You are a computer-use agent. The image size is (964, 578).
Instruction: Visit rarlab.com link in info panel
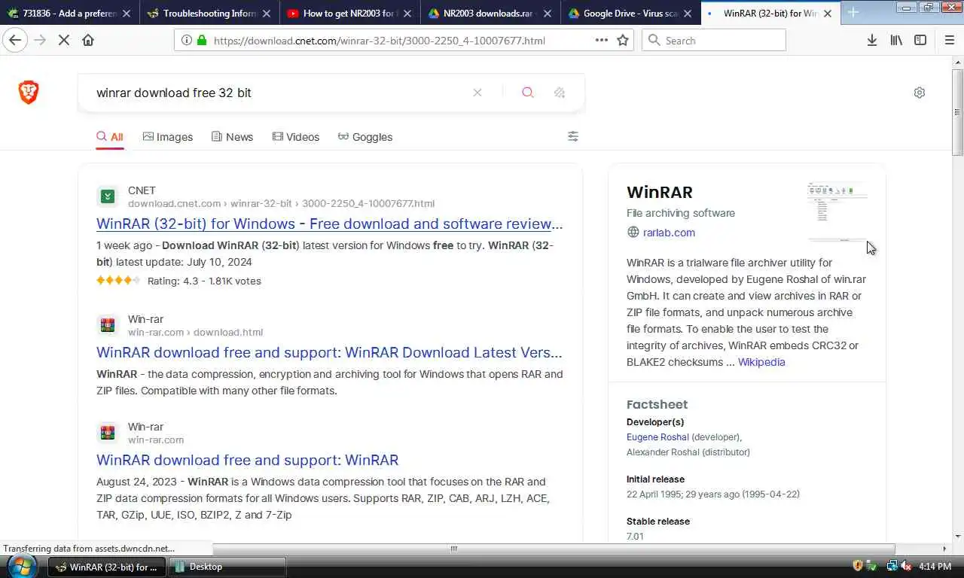pos(669,233)
